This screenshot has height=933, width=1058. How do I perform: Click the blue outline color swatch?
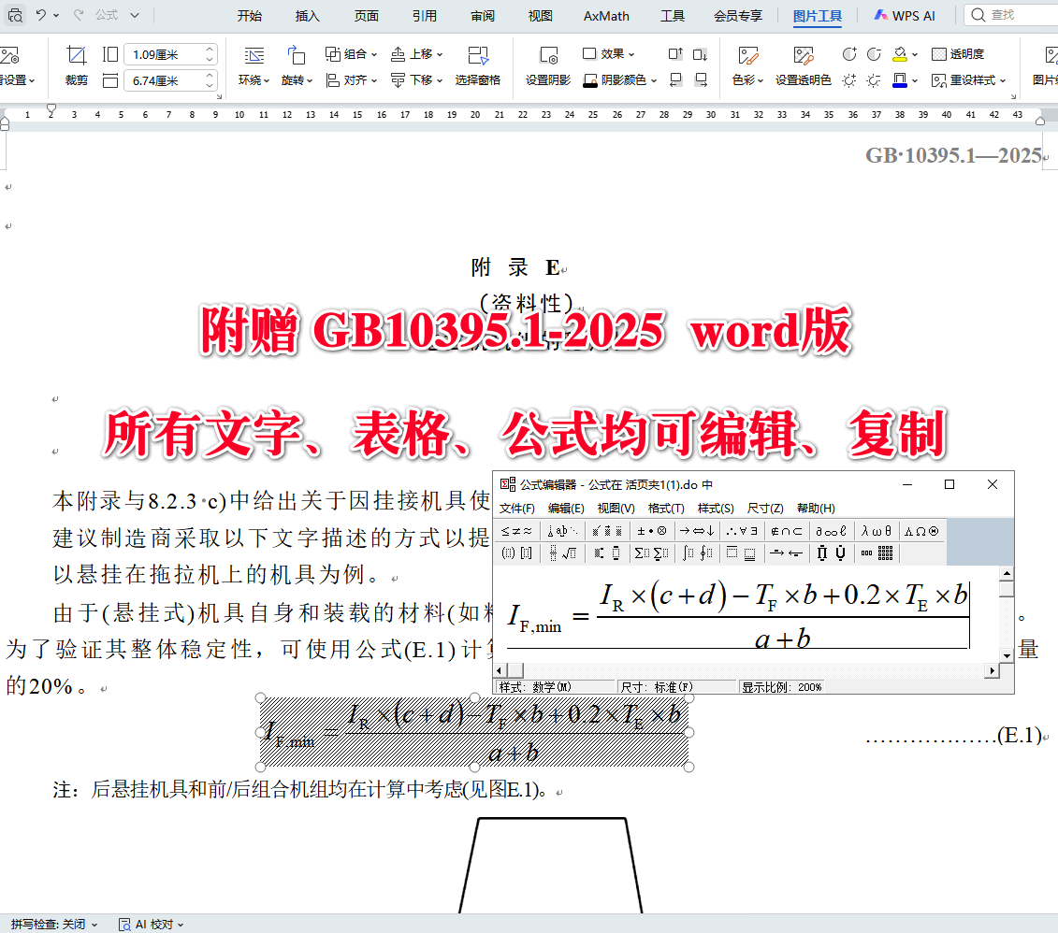899,85
